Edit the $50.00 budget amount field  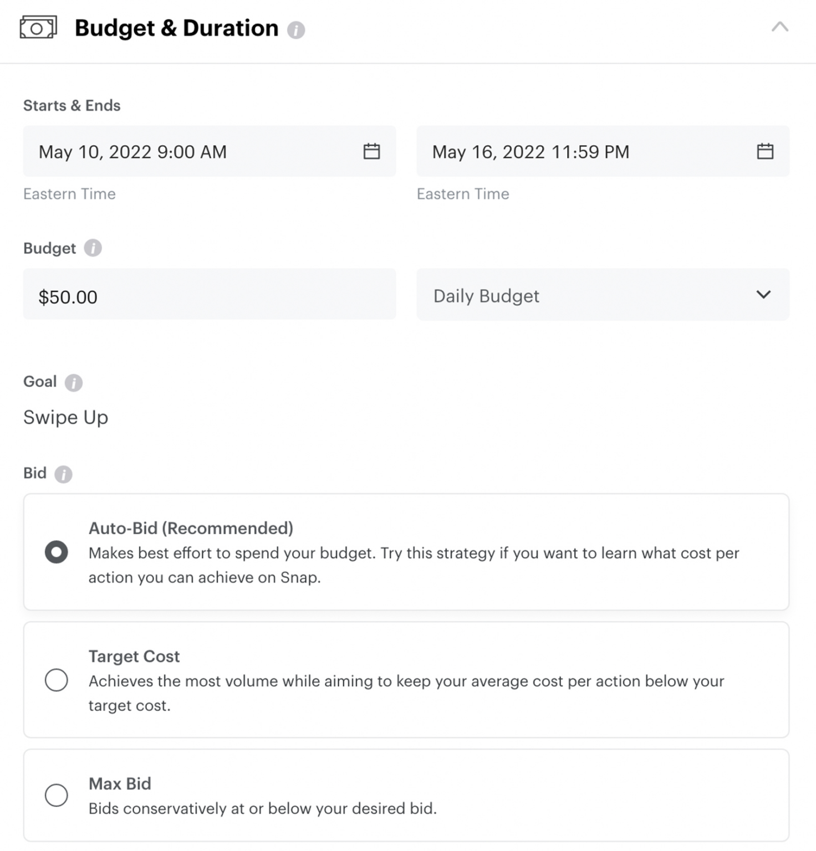pyautogui.click(x=210, y=295)
